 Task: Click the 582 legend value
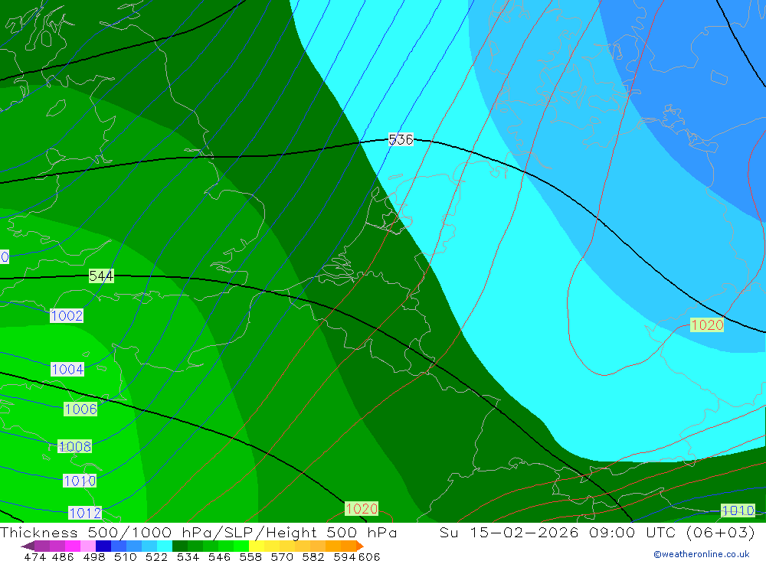(313, 557)
